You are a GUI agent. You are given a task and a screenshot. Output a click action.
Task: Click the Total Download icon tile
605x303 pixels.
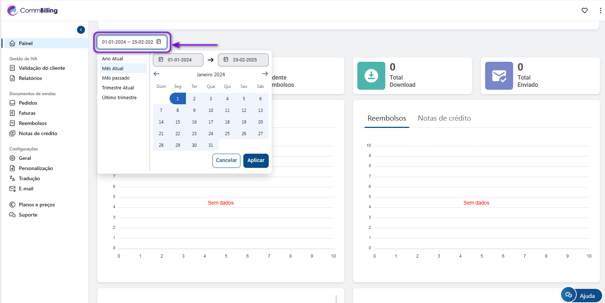pyautogui.click(x=371, y=76)
